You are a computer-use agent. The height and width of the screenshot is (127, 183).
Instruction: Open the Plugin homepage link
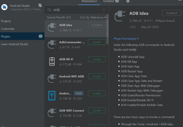[126, 39]
